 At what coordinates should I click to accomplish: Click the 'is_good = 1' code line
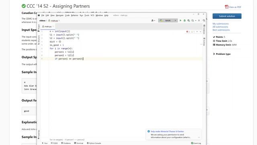57,45
